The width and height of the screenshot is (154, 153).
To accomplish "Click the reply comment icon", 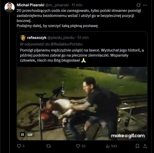I will [x=19, y=146].
